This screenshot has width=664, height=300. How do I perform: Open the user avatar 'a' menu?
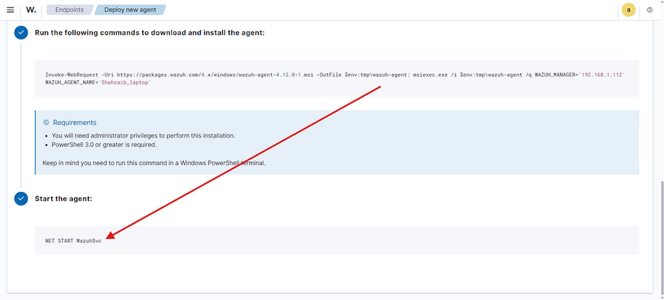[x=628, y=10]
